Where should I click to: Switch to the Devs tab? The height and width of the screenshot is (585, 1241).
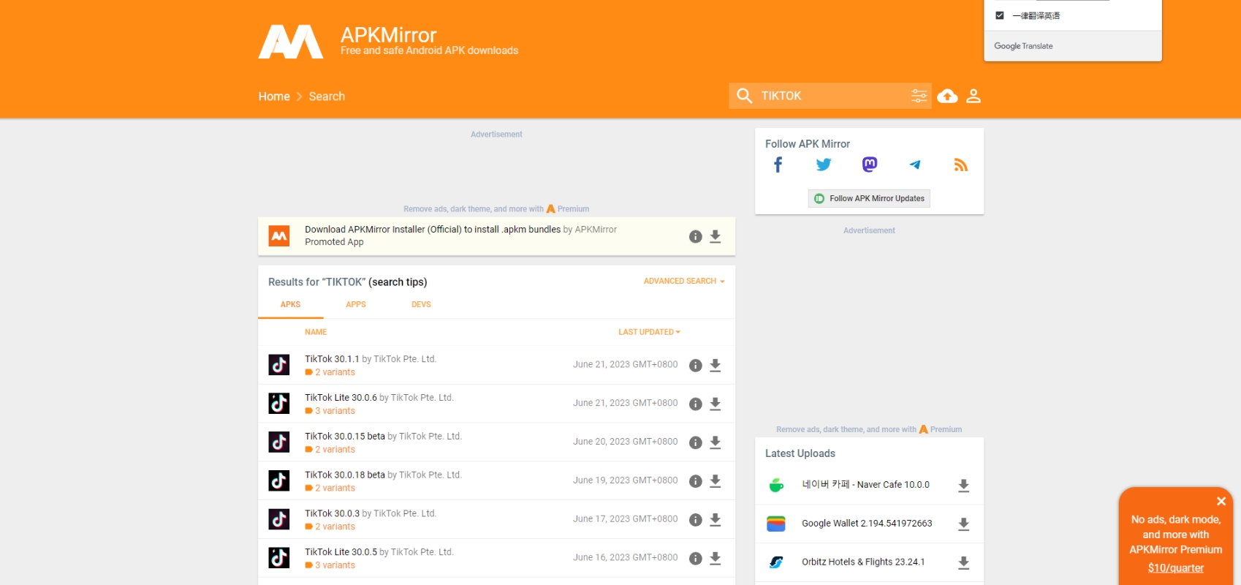(421, 304)
